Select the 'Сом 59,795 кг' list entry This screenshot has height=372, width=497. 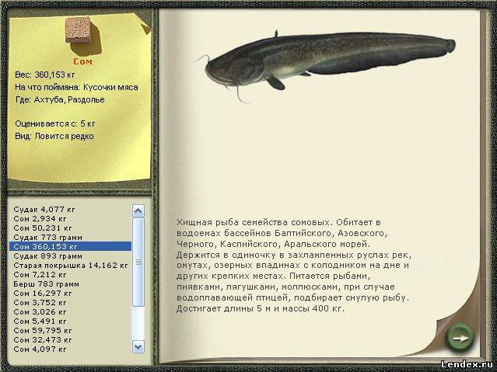[43, 331]
